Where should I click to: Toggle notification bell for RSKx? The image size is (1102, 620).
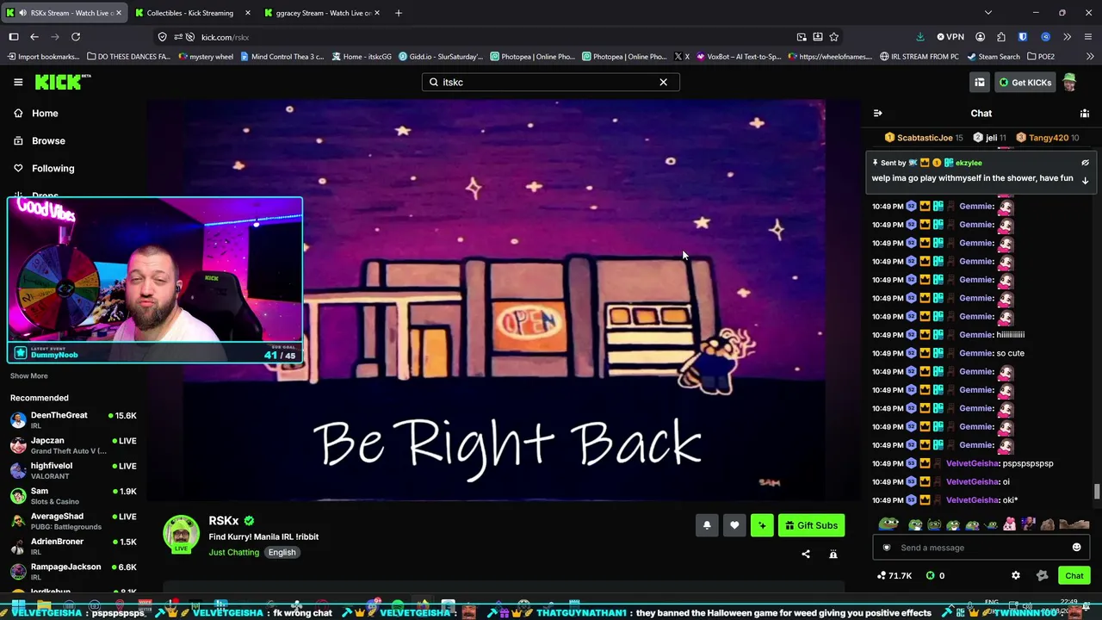pyautogui.click(x=707, y=525)
